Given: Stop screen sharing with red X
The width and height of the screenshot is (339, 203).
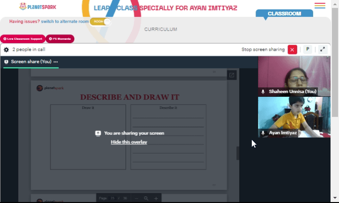Looking at the screenshot, I should (x=292, y=50).
